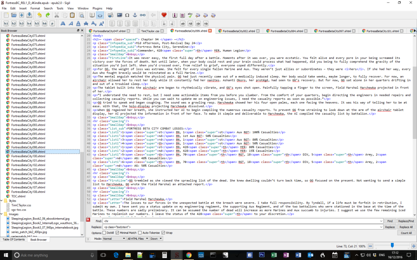Switch to Code View with the angle-brackets icon
The height and width of the screenshot is (260, 417).
[100, 15]
